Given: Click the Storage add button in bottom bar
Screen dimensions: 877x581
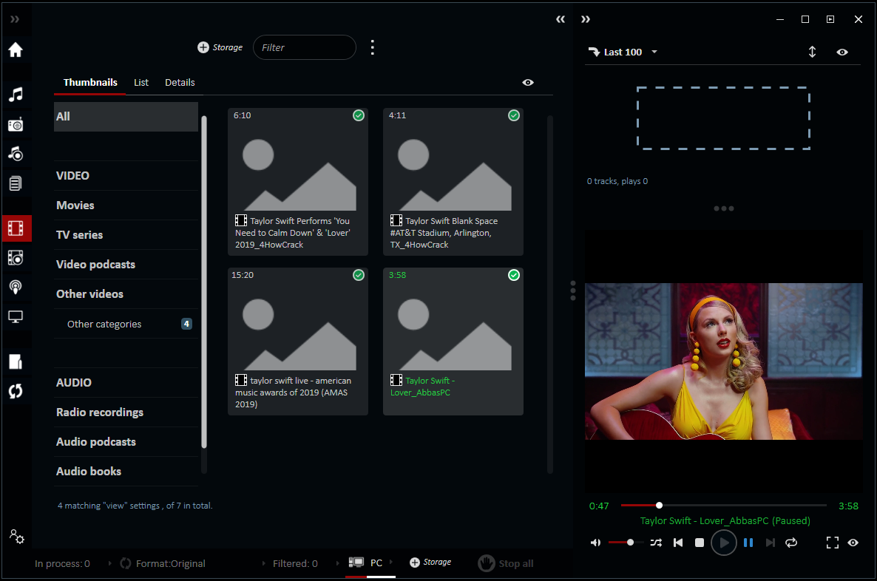Looking at the screenshot, I should pos(430,563).
